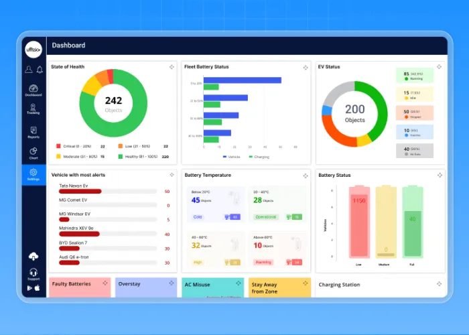Click the move icon on State of Health
Image resolution: width=469 pixels, height=335 pixels.
pyautogui.click(x=172, y=67)
